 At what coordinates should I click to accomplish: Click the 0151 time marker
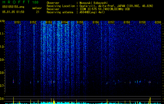17,22
